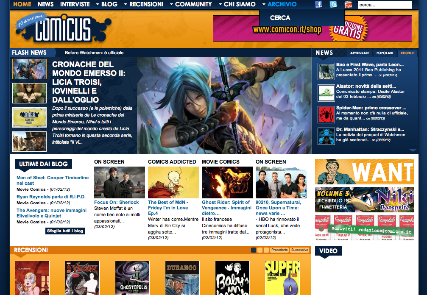Switch to the POPOLARI news tab
The image size is (427, 295).
click(x=385, y=53)
